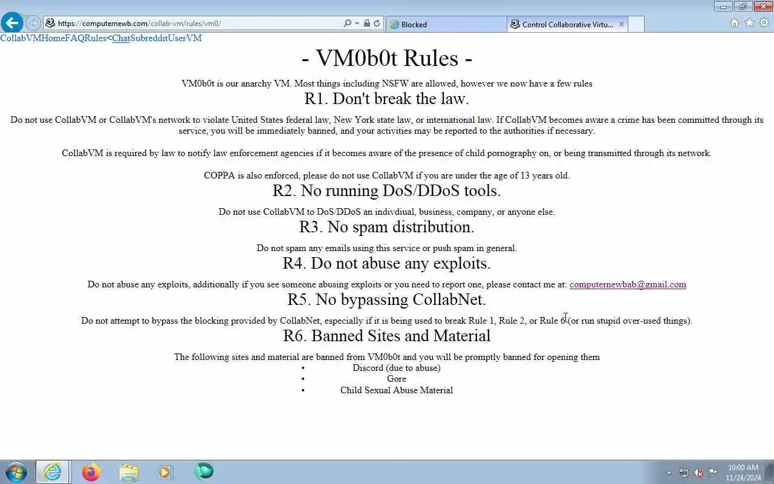Click 'Child Sexual Abuse Material' list item

tap(397, 390)
